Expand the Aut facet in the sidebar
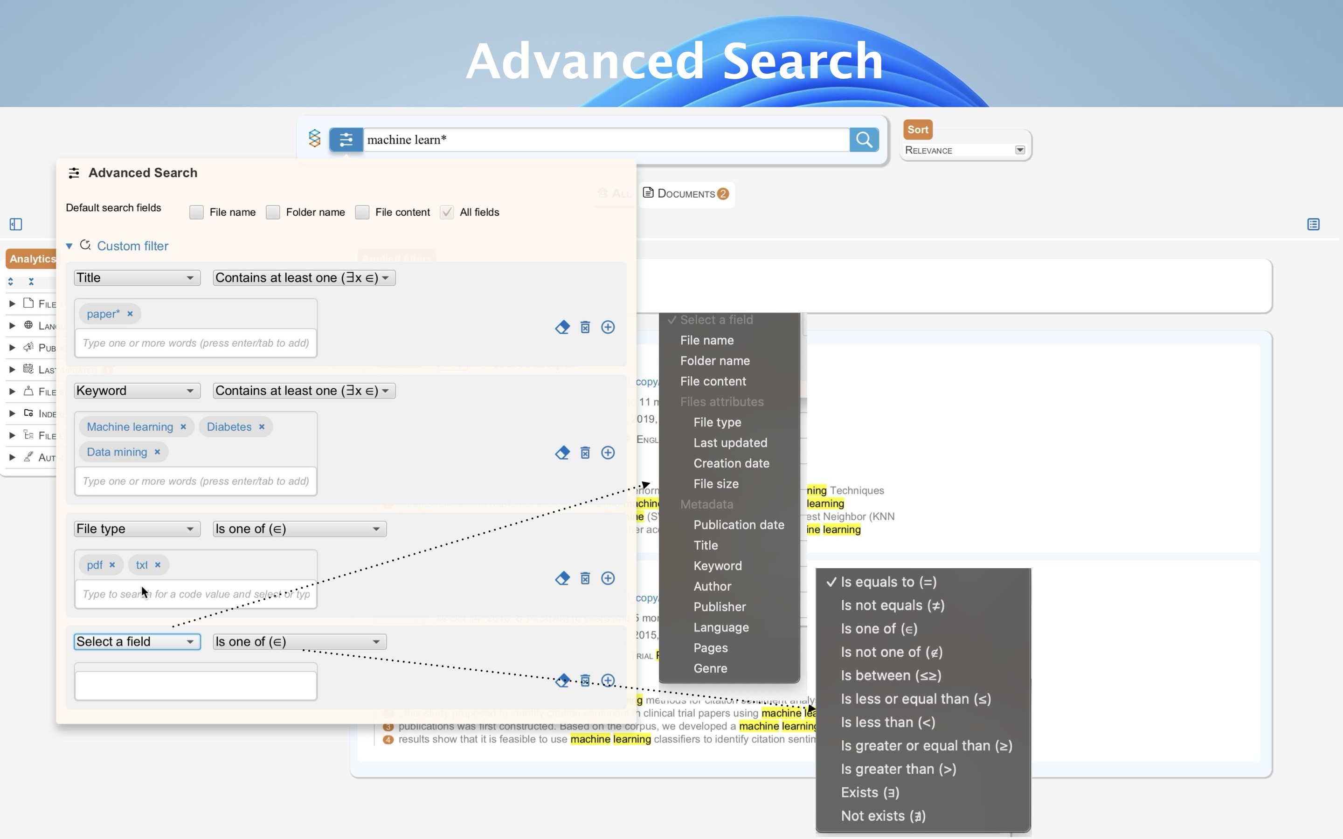This screenshot has width=1343, height=839. tap(12, 458)
